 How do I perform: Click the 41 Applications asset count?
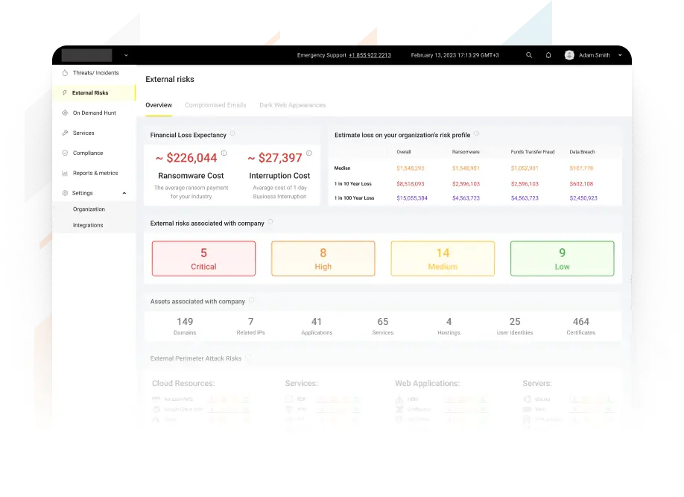click(x=317, y=326)
